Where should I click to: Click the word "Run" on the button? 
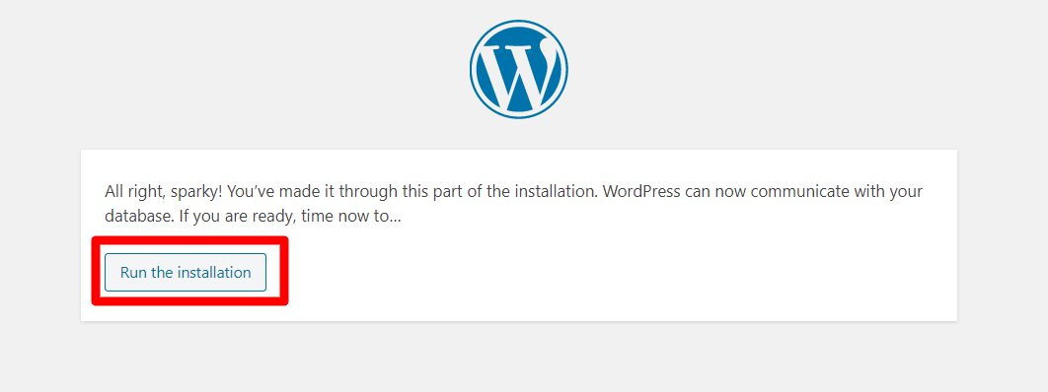click(132, 272)
